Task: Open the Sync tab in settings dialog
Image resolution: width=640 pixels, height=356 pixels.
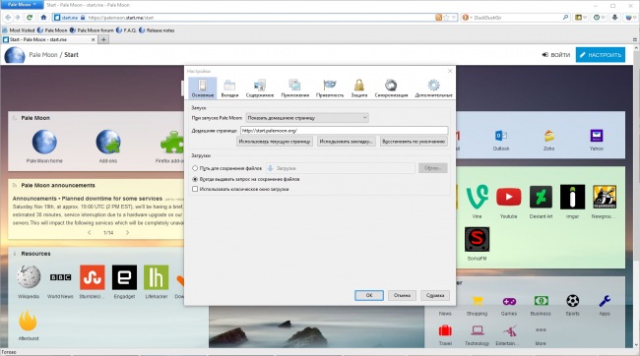Action: point(391,89)
